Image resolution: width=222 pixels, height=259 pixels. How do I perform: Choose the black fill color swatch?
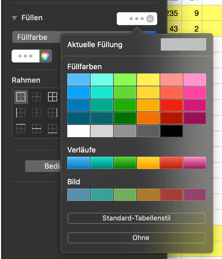(172, 131)
